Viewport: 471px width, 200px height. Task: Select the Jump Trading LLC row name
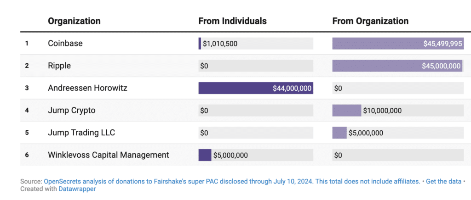pos(81,133)
